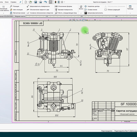This screenshot has height=137, width=137.
Task: Click the Каретка экструдера - Лист1 window title
Action: click(103, 2)
